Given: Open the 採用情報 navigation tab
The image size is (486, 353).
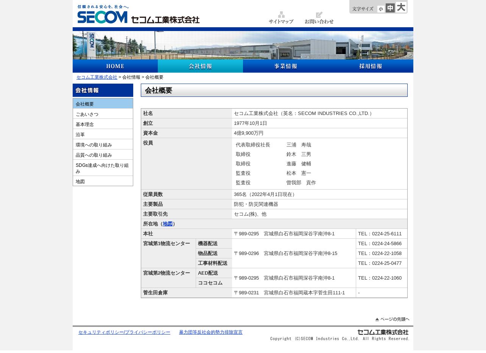Looking at the screenshot, I should point(371,66).
